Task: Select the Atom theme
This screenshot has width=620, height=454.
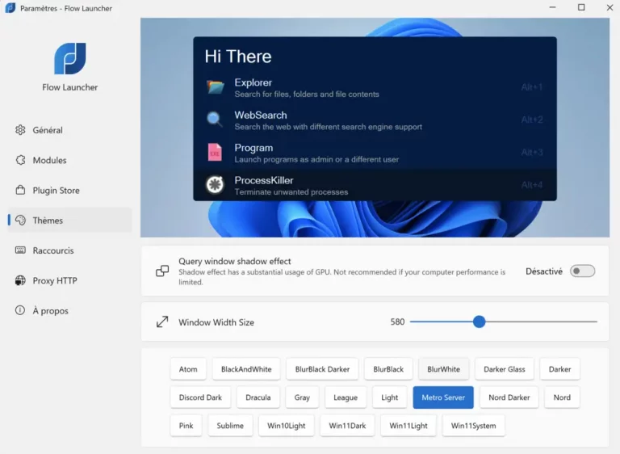Action: pyautogui.click(x=188, y=369)
